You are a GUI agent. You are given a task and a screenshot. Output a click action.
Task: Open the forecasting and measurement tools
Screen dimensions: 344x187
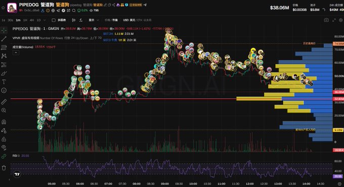(4, 64)
